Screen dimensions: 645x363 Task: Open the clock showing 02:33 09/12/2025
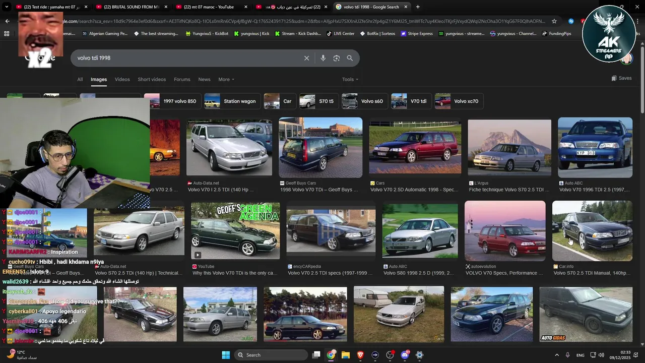coord(621,355)
